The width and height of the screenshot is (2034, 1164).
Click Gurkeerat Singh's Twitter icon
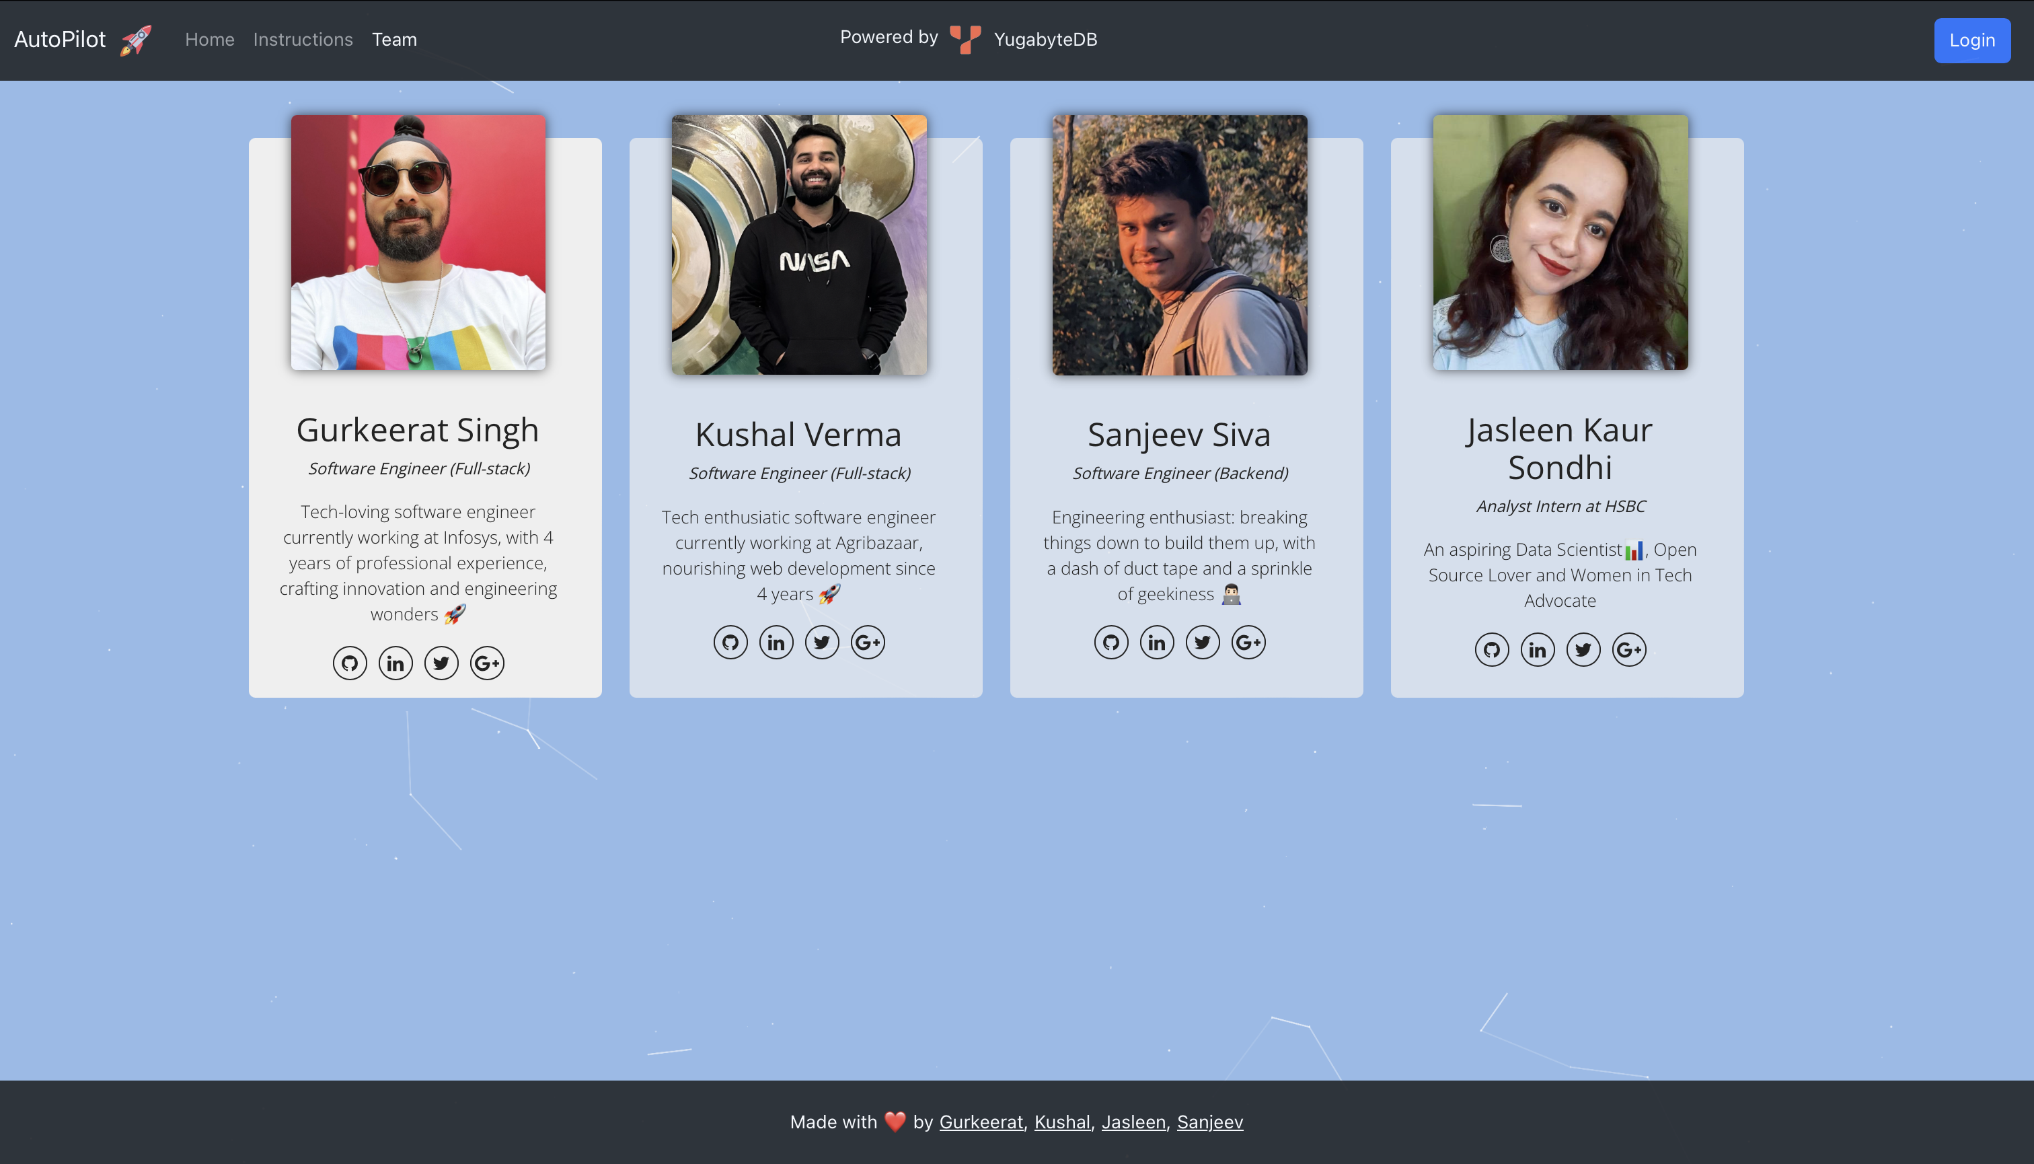[441, 663]
